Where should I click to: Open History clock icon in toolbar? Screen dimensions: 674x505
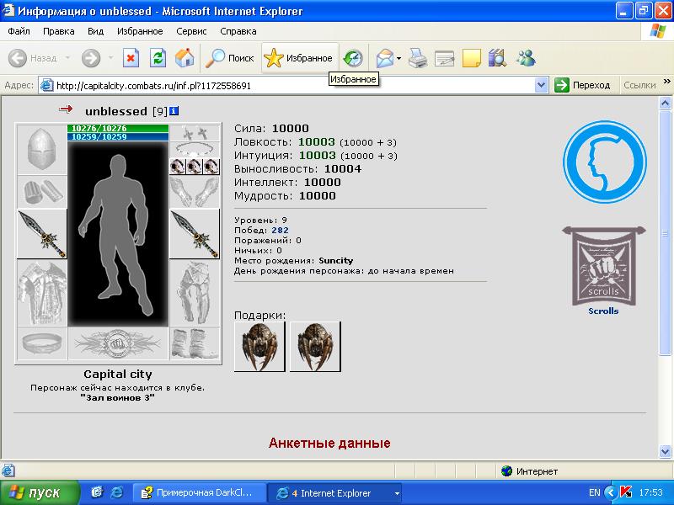pyautogui.click(x=353, y=58)
